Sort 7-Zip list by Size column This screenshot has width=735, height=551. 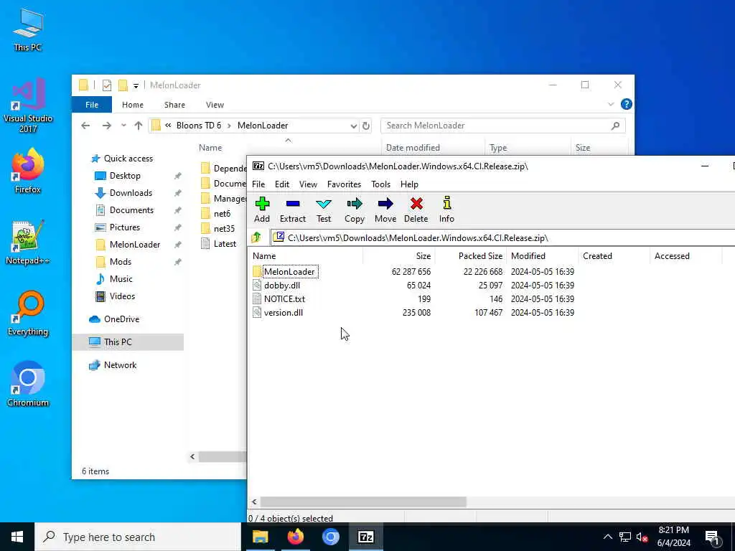[x=423, y=256]
